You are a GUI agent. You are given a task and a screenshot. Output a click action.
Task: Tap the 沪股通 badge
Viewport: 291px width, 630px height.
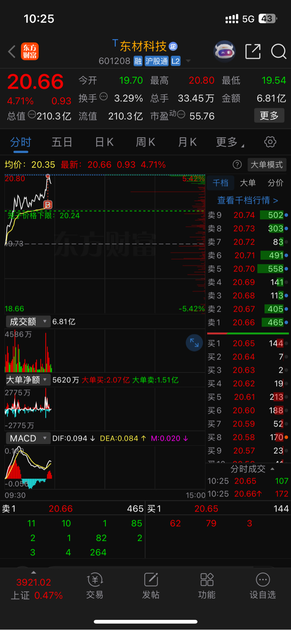[x=156, y=61]
